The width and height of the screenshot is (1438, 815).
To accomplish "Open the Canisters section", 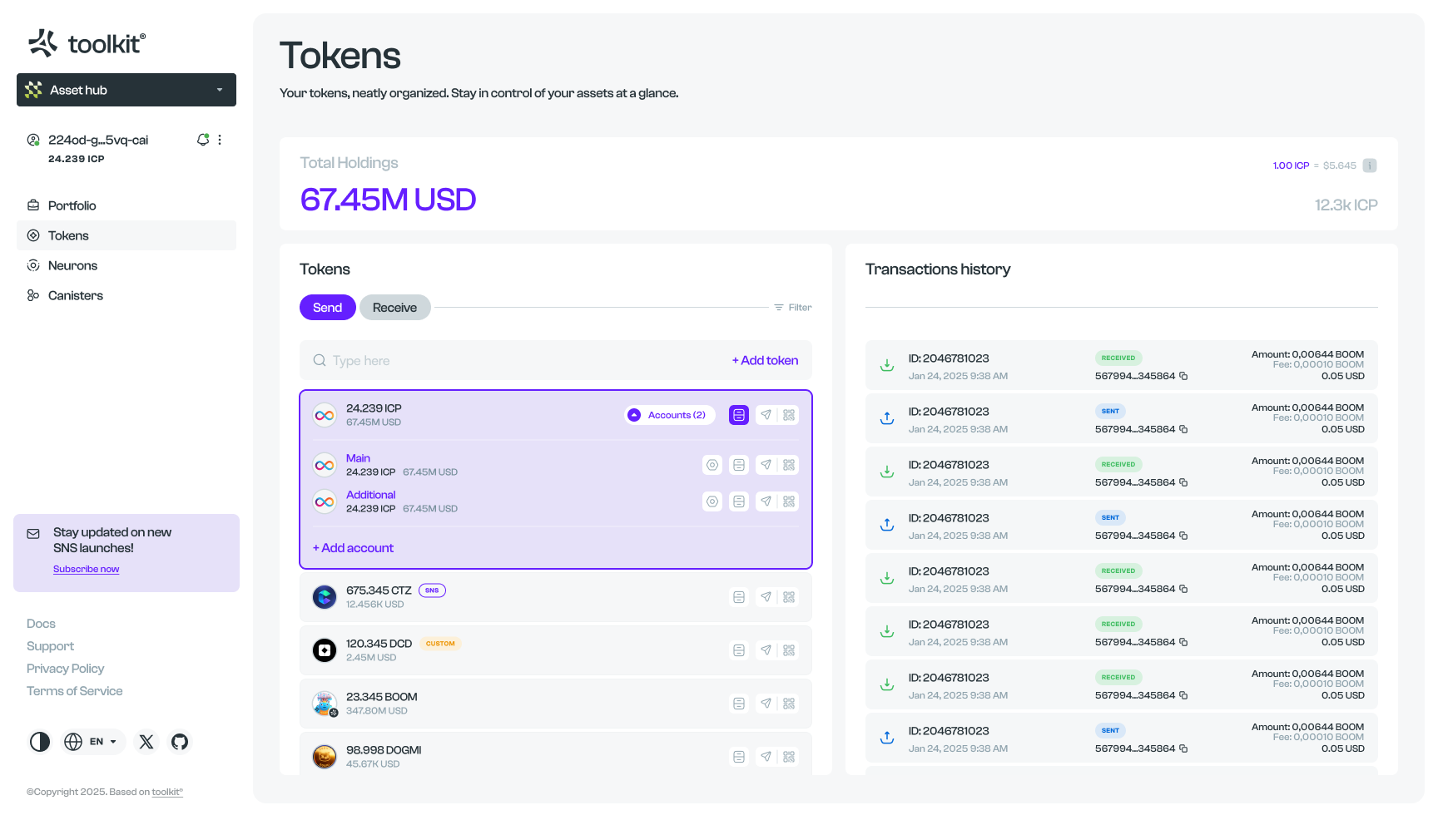I will (126, 295).
